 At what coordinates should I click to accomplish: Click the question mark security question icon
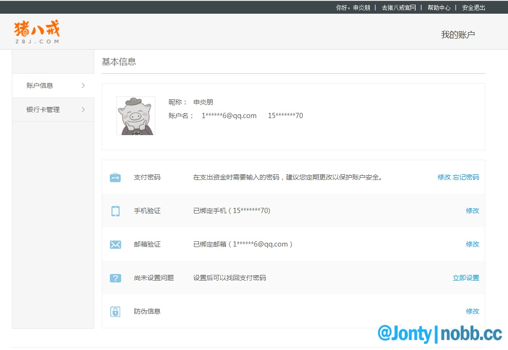pos(115,278)
